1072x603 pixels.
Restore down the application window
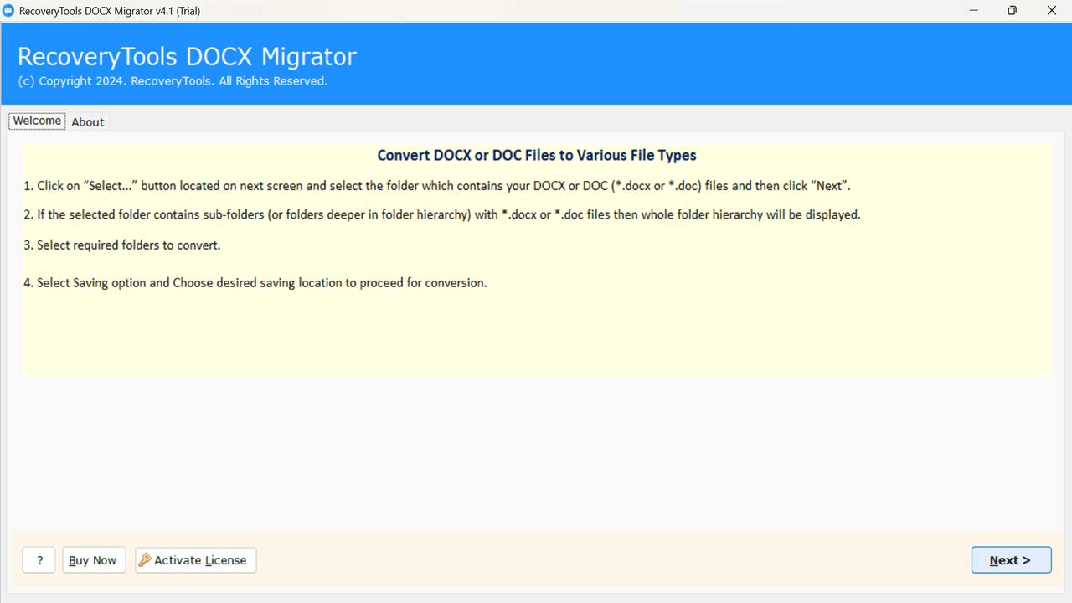pos(1013,11)
